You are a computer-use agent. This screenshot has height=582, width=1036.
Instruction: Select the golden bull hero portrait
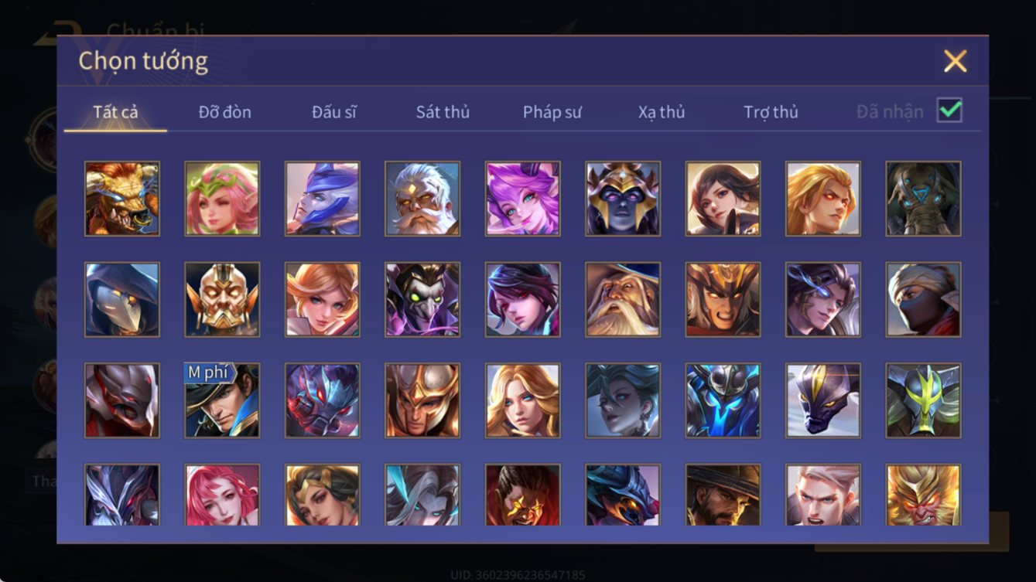122,199
